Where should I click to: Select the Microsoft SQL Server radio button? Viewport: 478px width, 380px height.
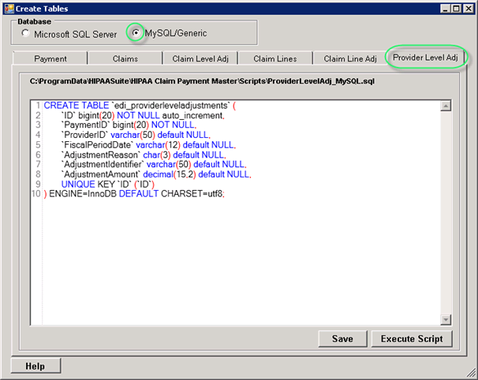(27, 34)
